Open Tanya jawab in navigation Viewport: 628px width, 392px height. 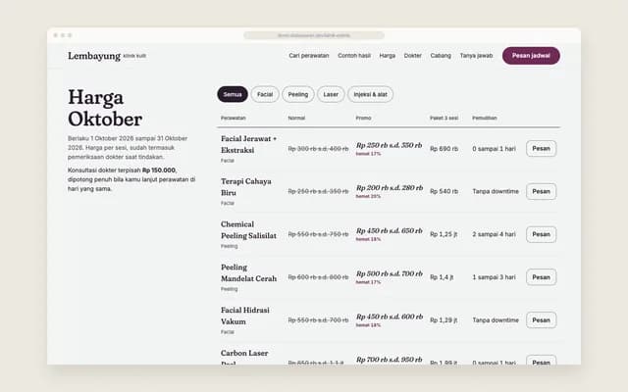476,56
